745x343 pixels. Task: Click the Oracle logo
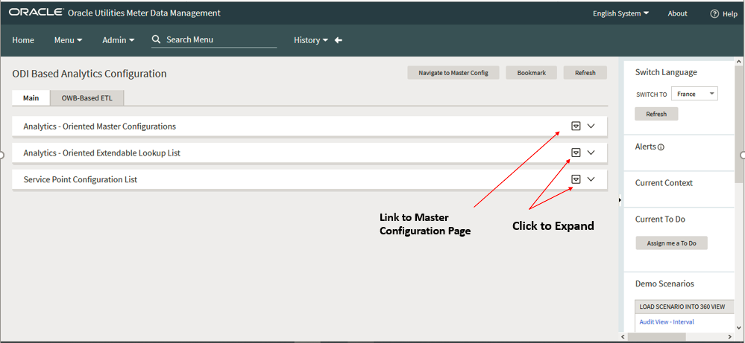pyautogui.click(x=36, y=13)
